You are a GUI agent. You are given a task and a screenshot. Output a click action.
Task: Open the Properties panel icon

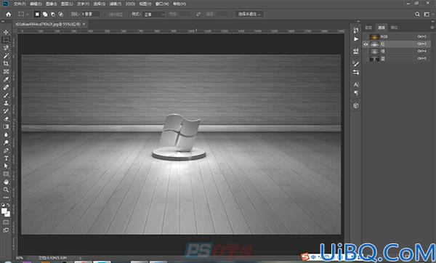[356, 51]
